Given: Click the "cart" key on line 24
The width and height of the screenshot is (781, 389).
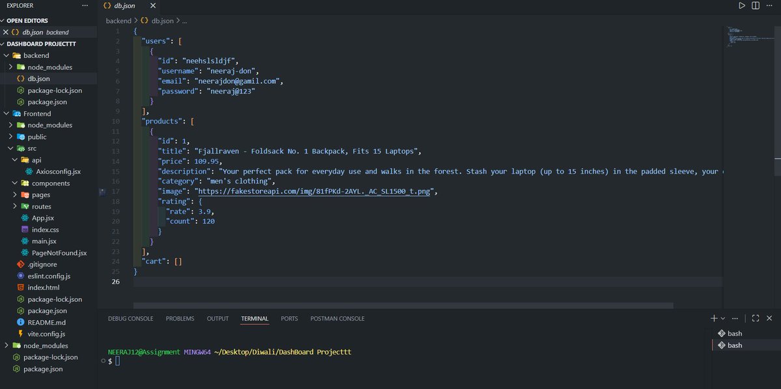Looking at the screenshot, I should tap(154, 262).
